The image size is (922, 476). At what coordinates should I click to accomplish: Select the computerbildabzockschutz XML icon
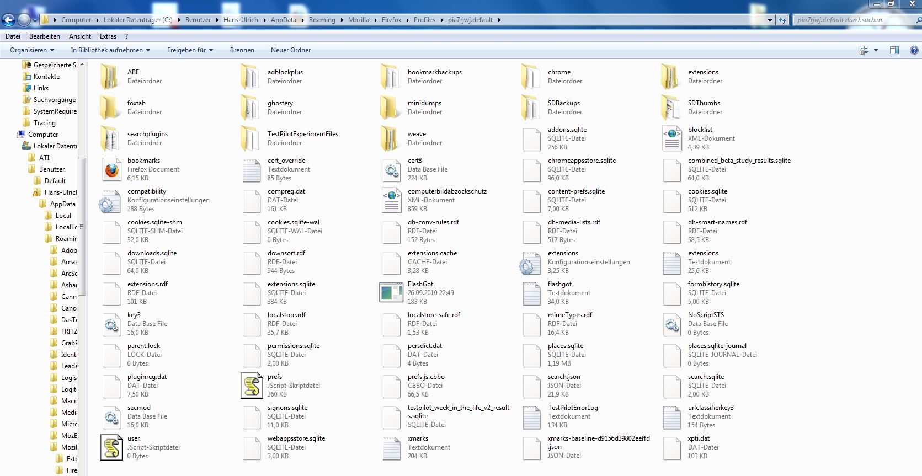tap(392, 200)
